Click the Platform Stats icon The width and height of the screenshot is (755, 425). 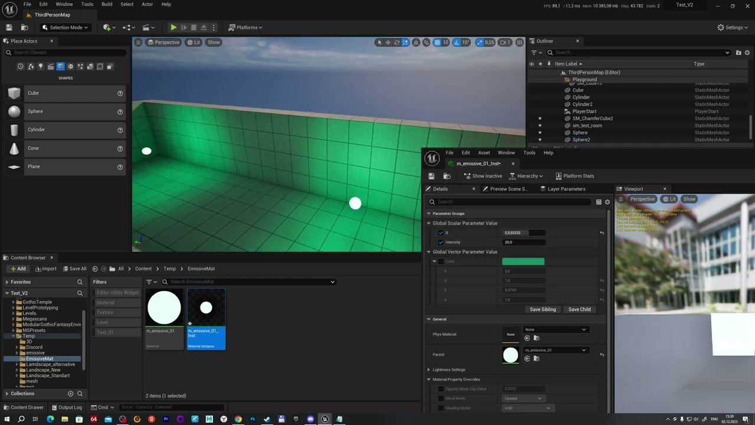[x=558, y=176]
